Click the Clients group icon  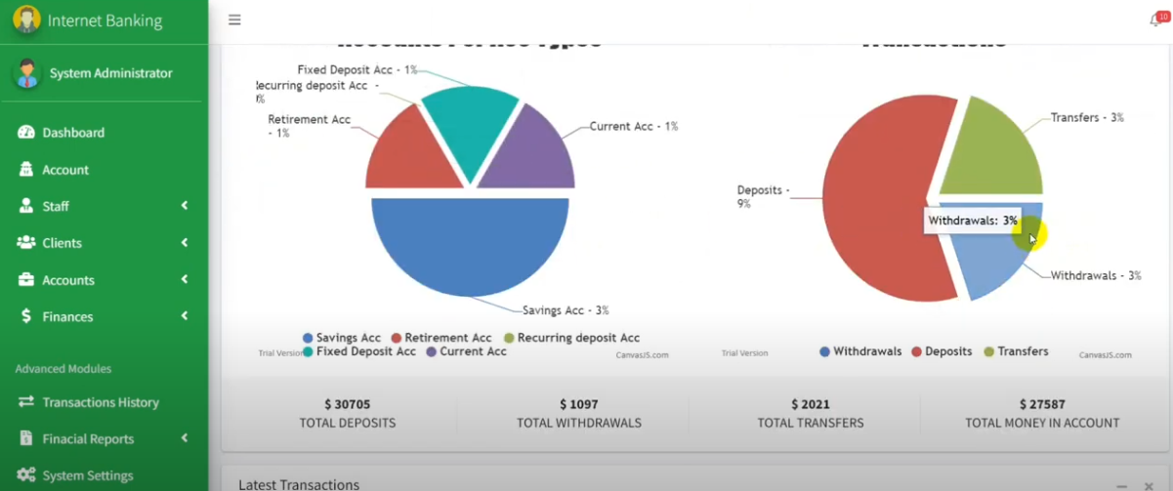click(26, 243)
